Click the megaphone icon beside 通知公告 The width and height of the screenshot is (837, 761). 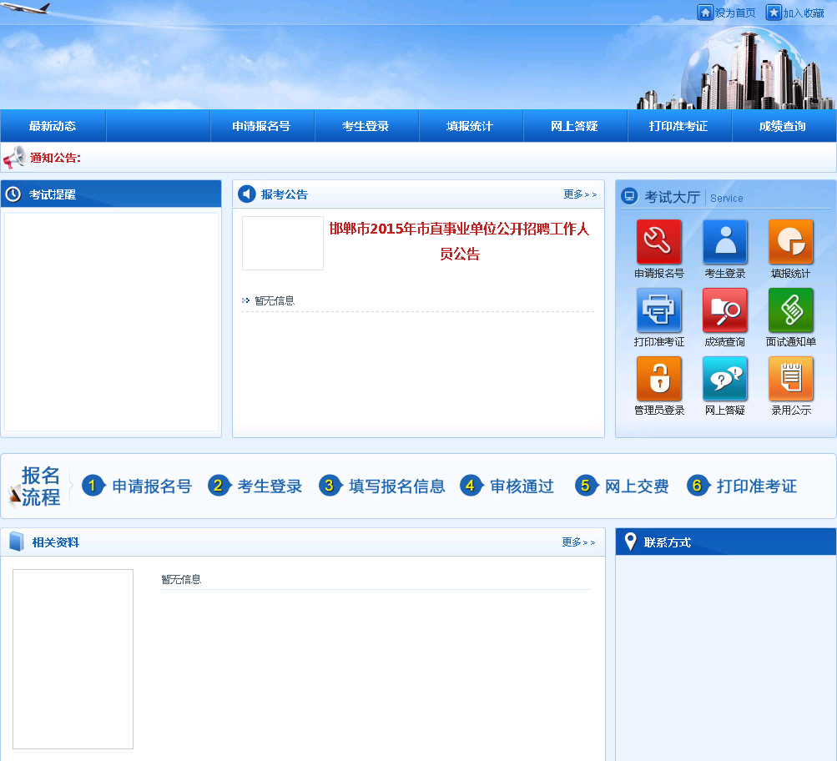pos(14,158)
